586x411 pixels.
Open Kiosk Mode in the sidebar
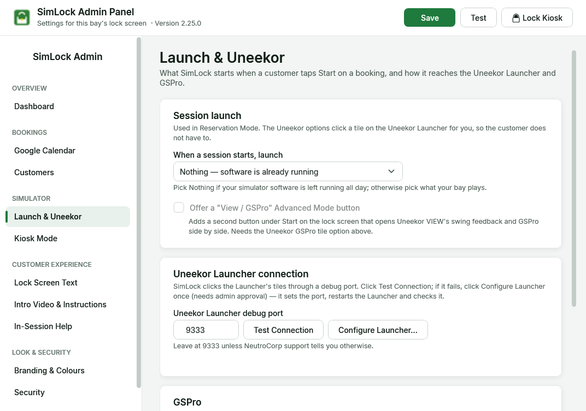click(68, 239)
